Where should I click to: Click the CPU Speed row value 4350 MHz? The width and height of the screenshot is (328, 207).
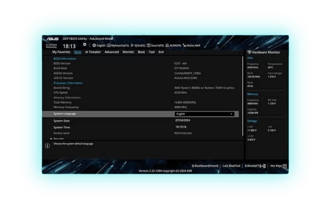[x=181, y=93]
